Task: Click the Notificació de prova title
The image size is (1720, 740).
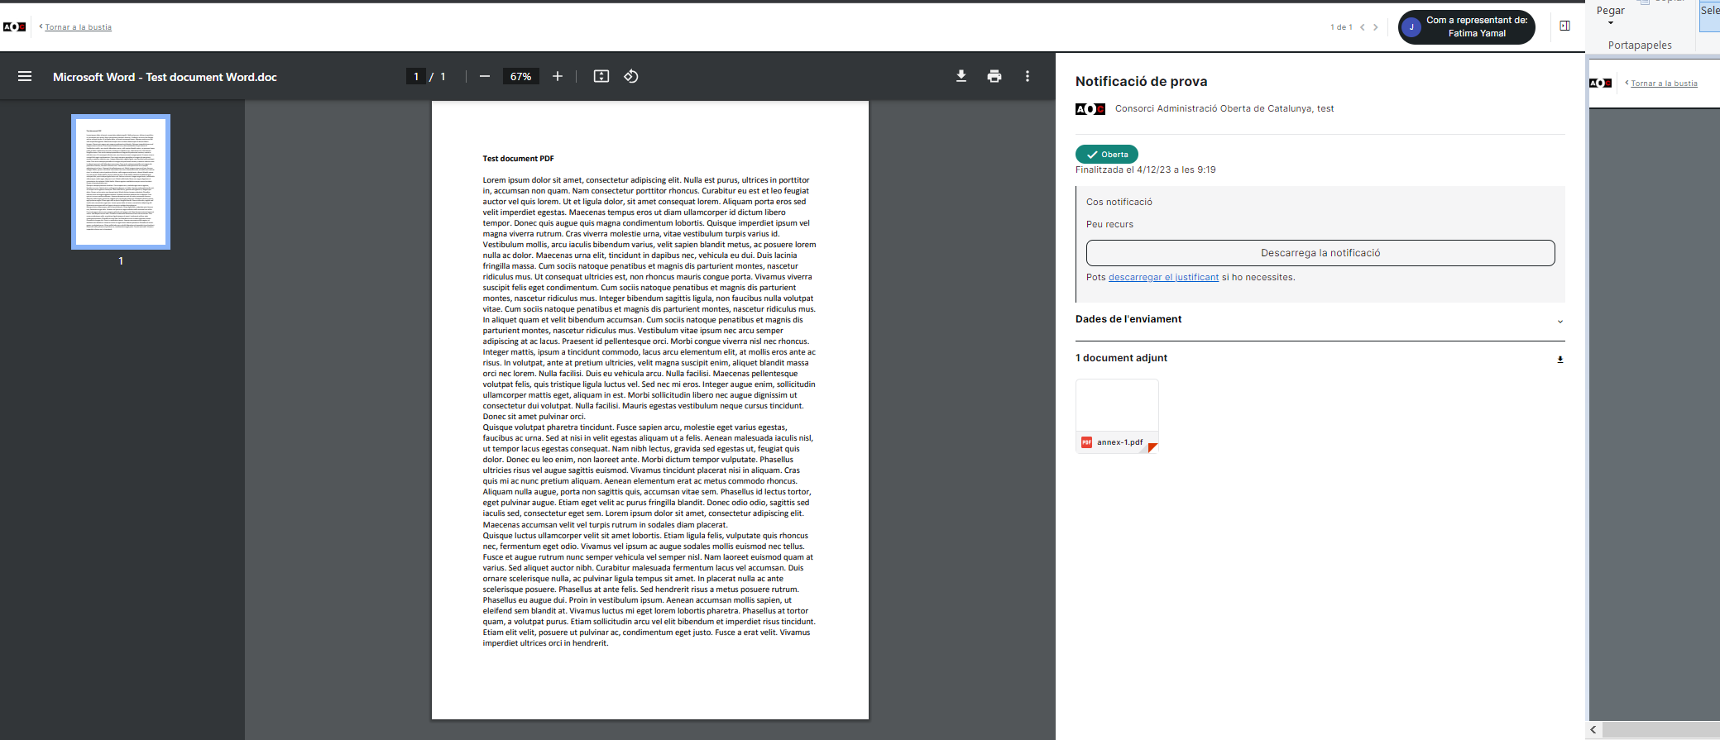Action: pos(1141,81)
